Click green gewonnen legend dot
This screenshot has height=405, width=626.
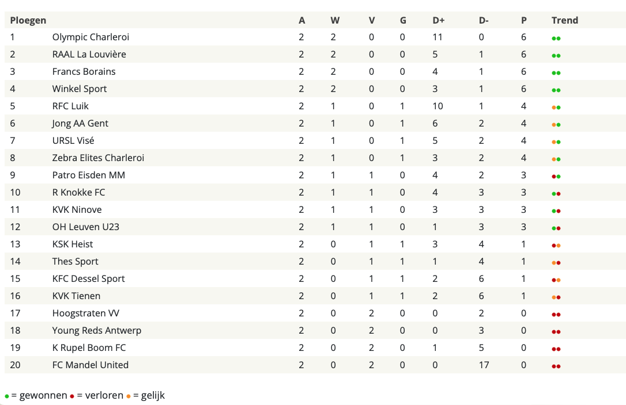7,396
